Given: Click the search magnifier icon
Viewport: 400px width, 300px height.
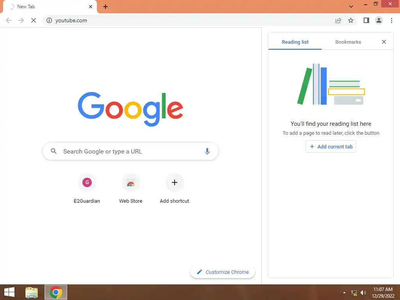Looking at the screenshot, I should tap(54, 151).
